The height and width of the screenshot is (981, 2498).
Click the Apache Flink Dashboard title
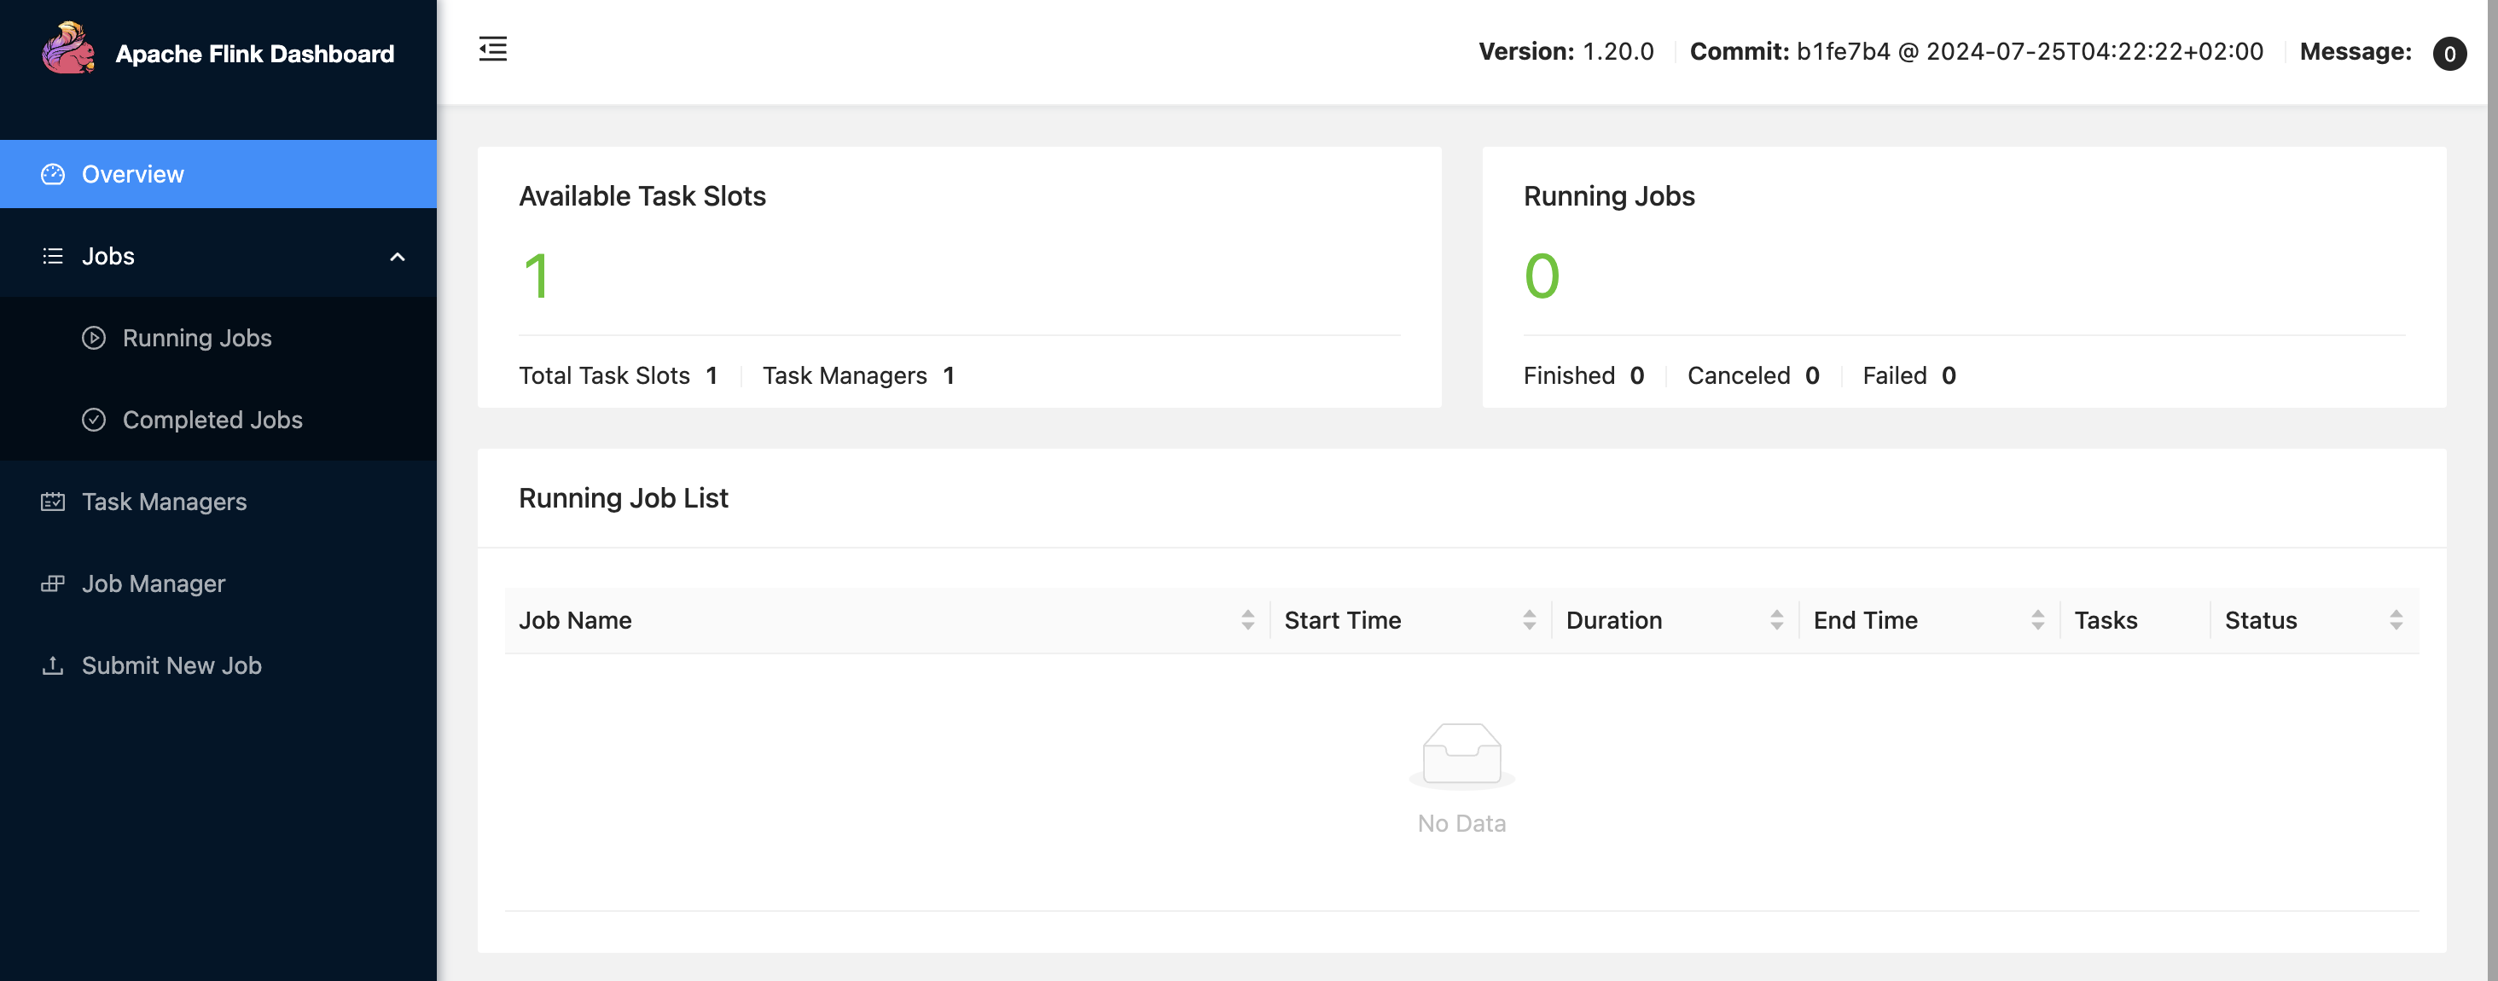point(254,53)
